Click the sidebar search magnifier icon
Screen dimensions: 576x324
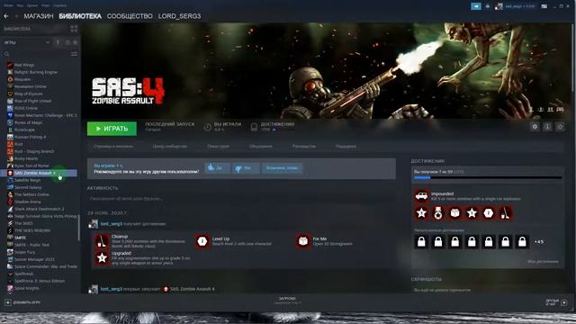tap(6, 54)
